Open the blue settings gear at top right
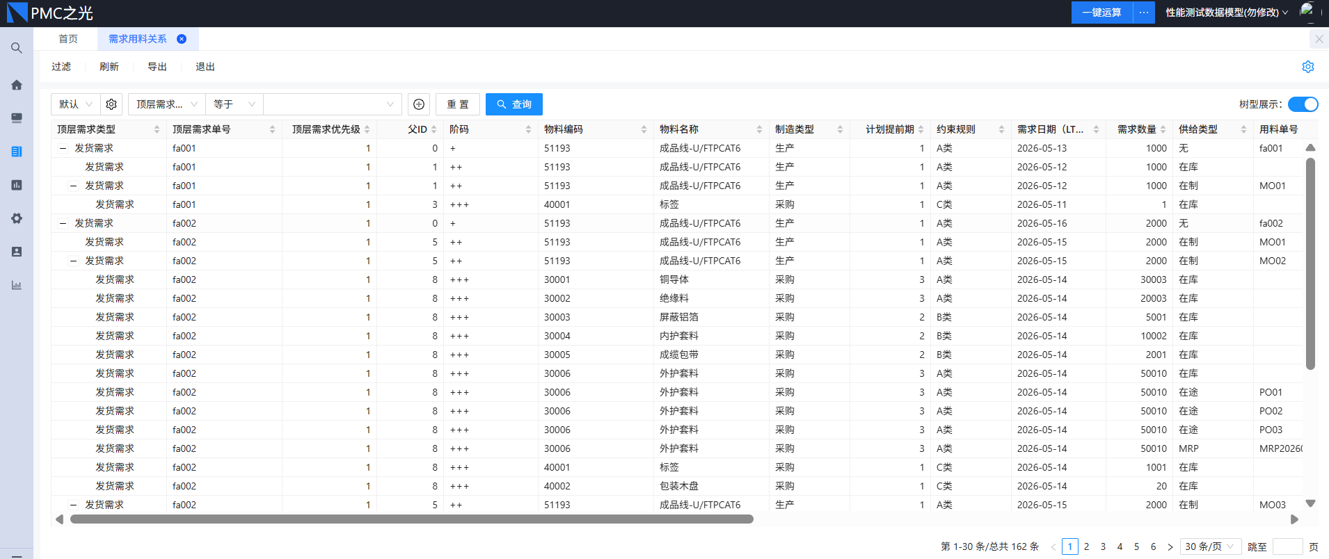 [x=1308, y=67]
